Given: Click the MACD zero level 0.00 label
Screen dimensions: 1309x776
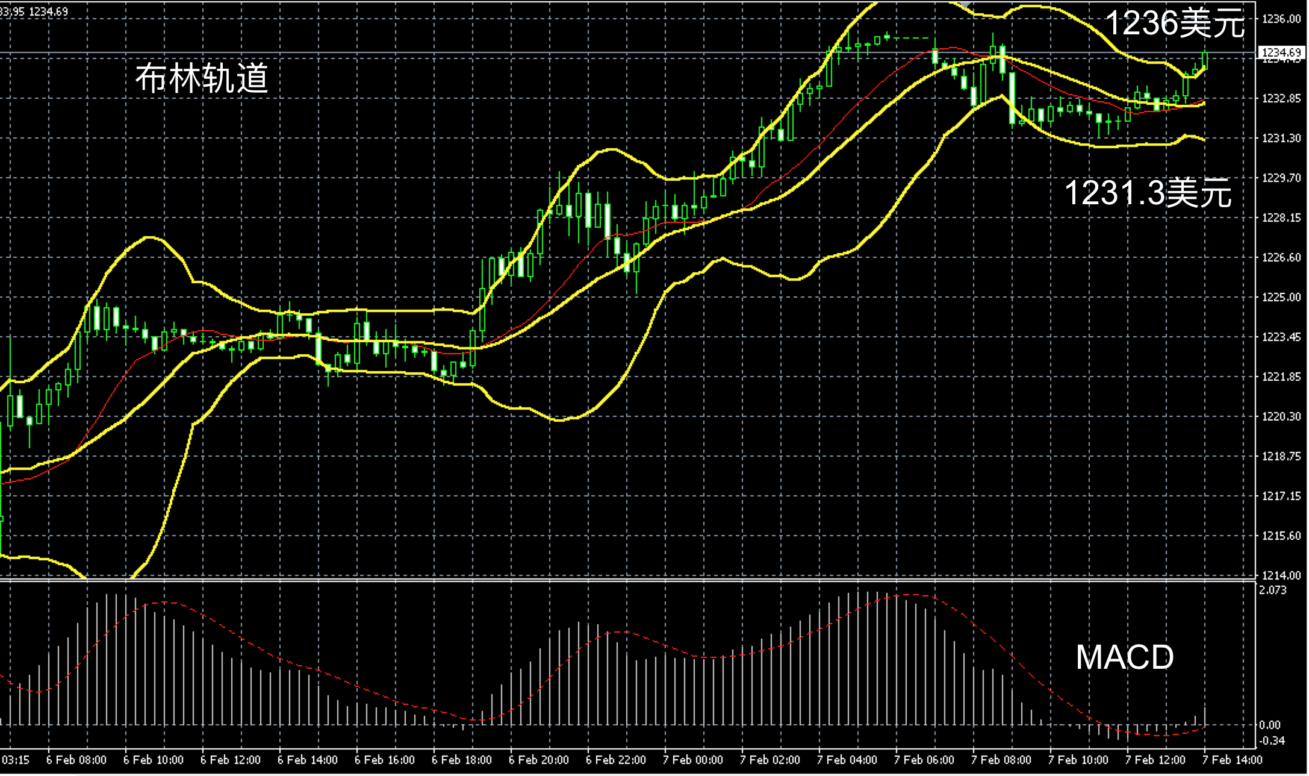Looking at the screenshot, I should 1269,725.
